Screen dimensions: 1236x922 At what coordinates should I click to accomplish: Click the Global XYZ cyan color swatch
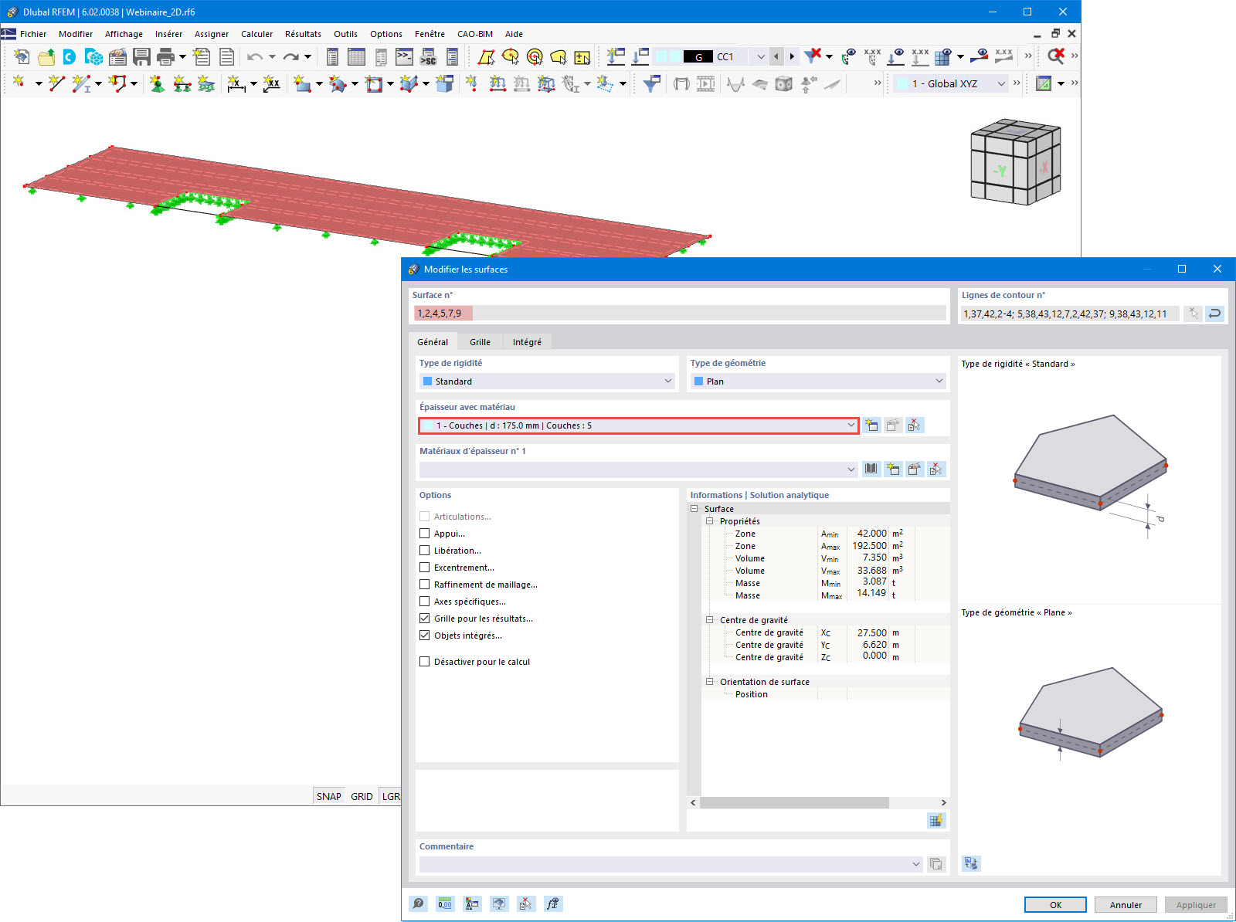[902, 83]
